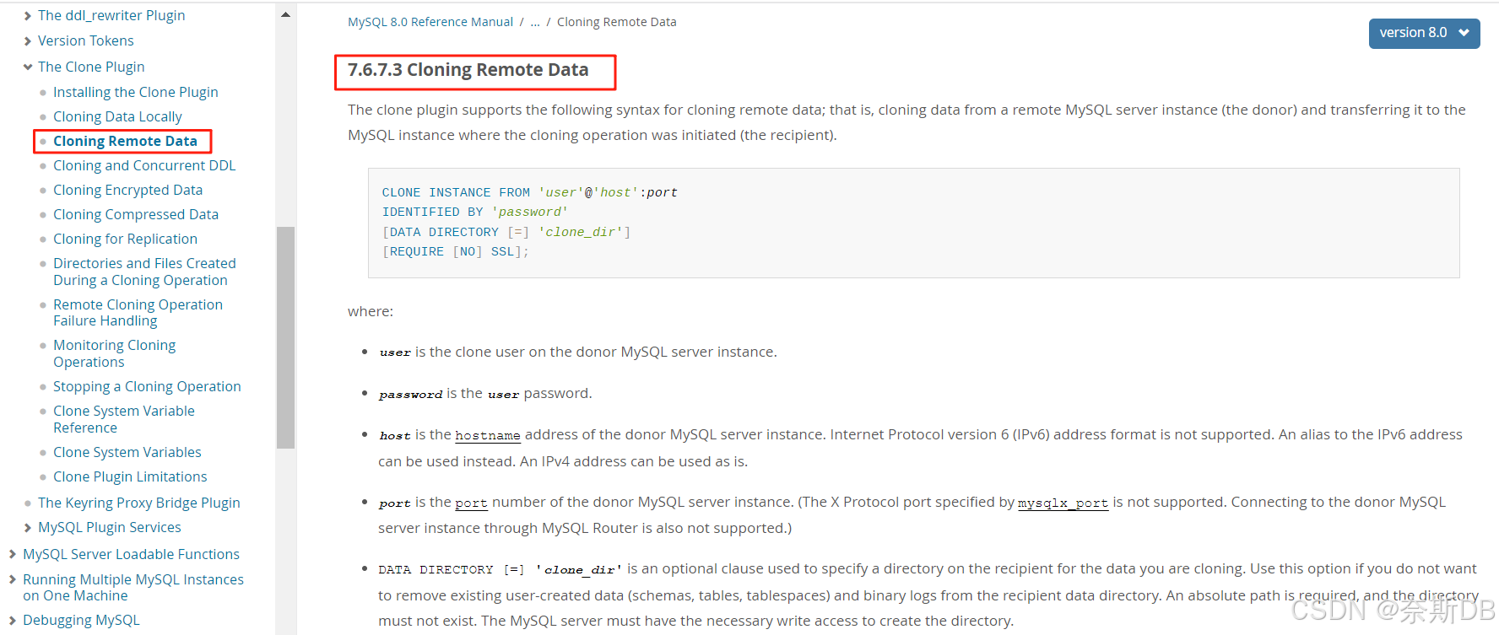This screenshot has width=1499, height=635.
Task: Select Cloning Remote Data breadcrumb item
Action: (x=617, y=21)
